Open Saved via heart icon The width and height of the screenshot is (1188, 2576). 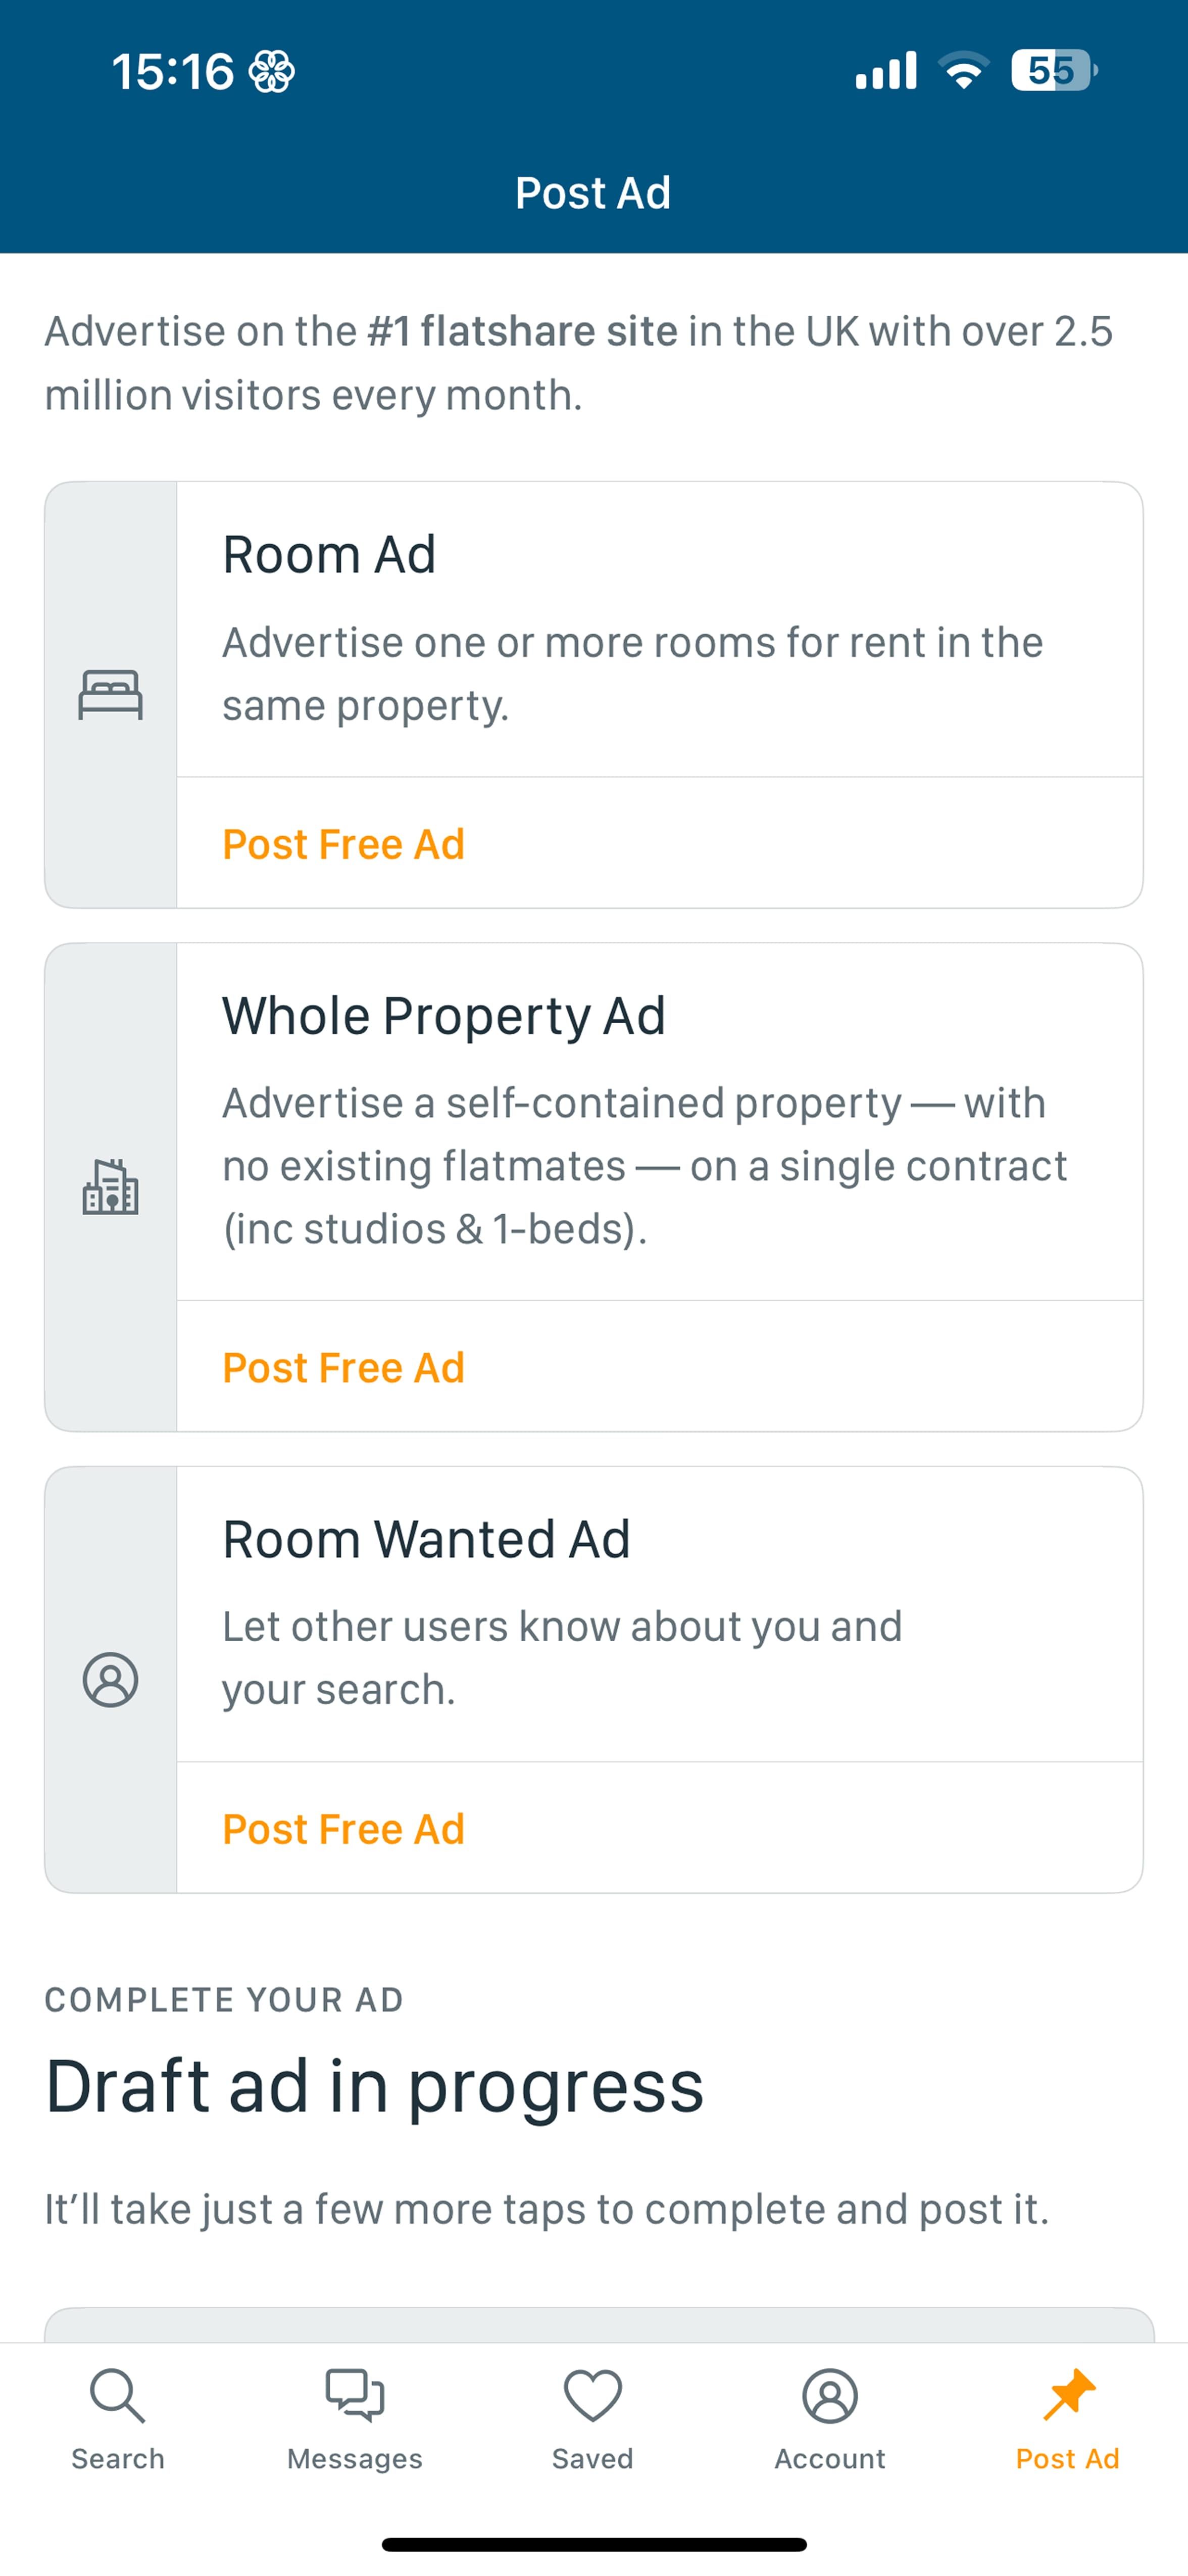[x=593, y=2395]
